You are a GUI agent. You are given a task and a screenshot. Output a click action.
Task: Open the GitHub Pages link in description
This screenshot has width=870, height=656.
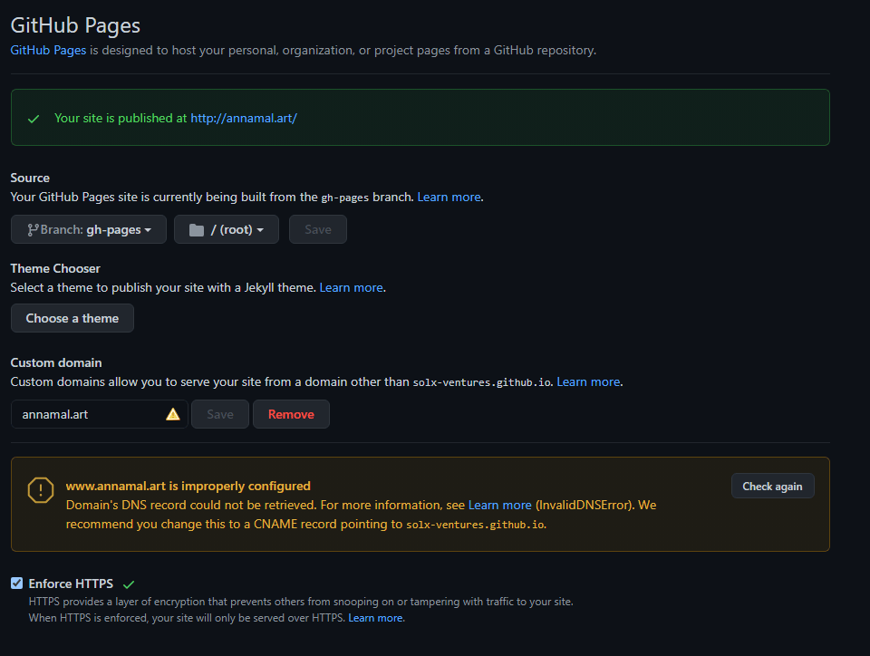click(48, 51)
